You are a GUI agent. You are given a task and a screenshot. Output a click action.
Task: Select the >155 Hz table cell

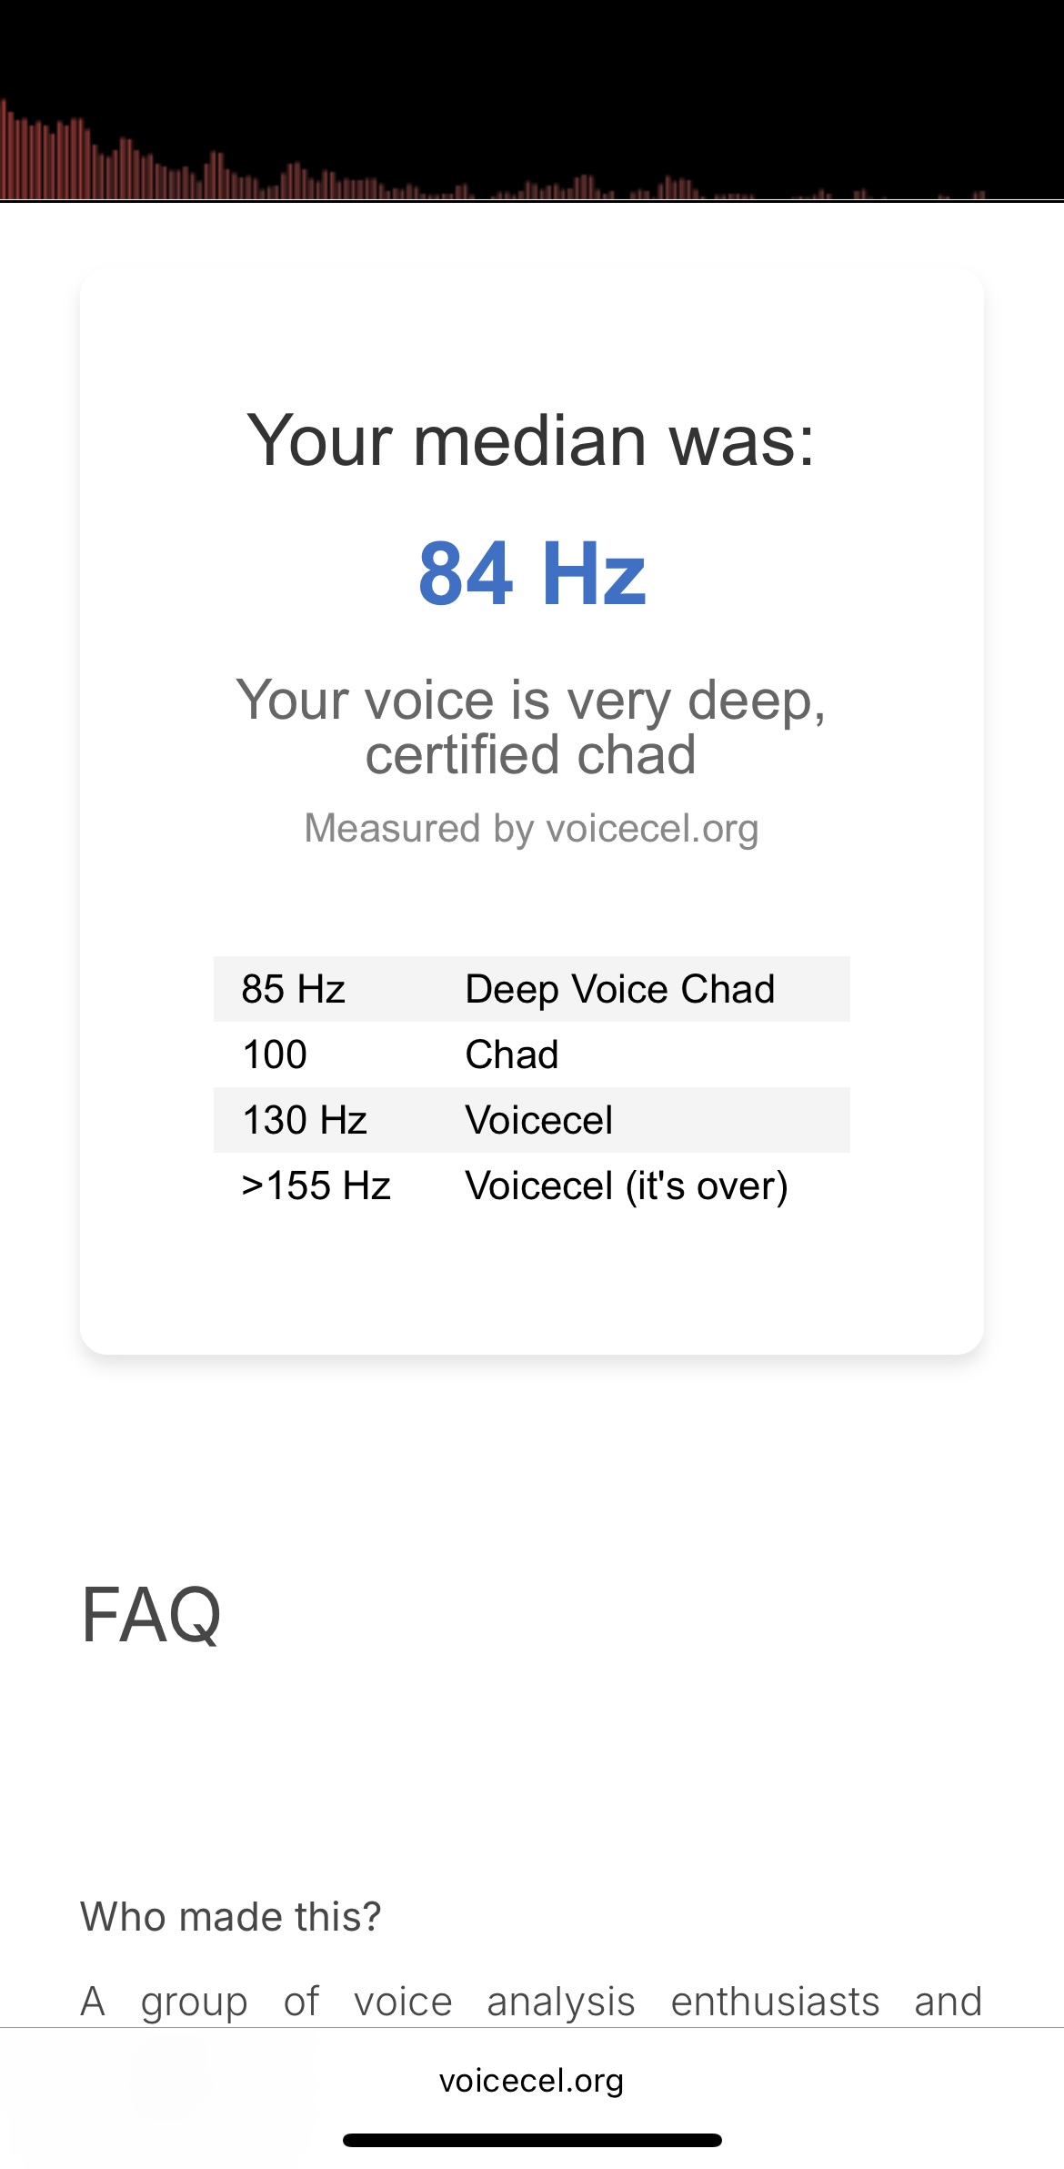316,1185
